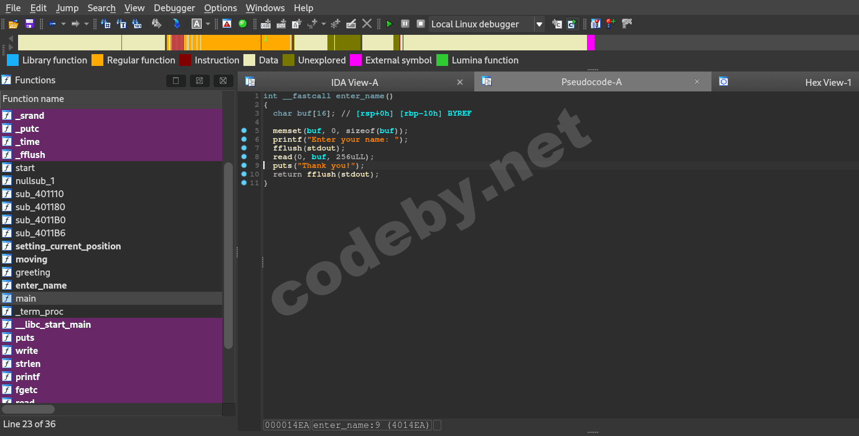859x436 pixels.
Task: Click the green Start process play icon
Action: [x=389, y=24]
